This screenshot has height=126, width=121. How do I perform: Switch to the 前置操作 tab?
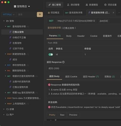(x=107, y=36)
